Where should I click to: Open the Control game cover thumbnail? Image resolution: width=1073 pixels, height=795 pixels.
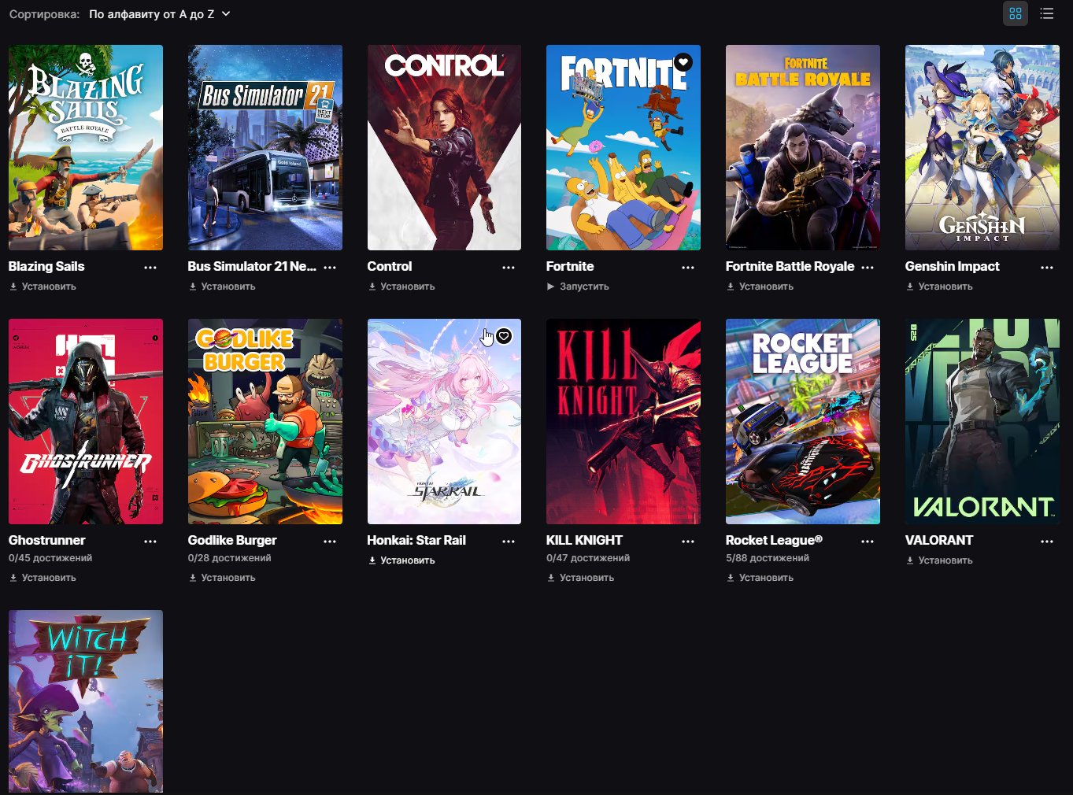(444, 147)
